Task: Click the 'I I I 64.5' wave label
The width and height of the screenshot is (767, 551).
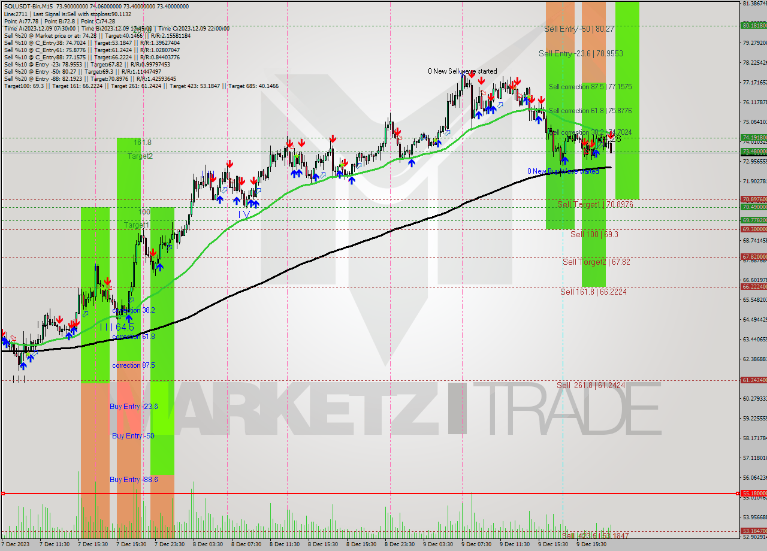Action: 117,327
